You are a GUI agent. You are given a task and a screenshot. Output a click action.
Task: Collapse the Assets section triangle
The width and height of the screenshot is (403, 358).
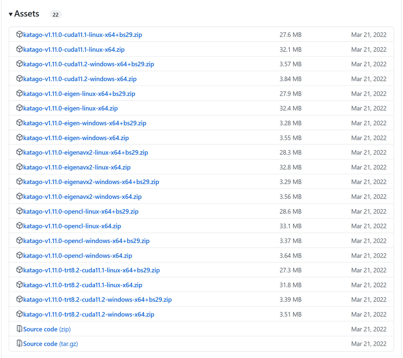coord(11,14)
